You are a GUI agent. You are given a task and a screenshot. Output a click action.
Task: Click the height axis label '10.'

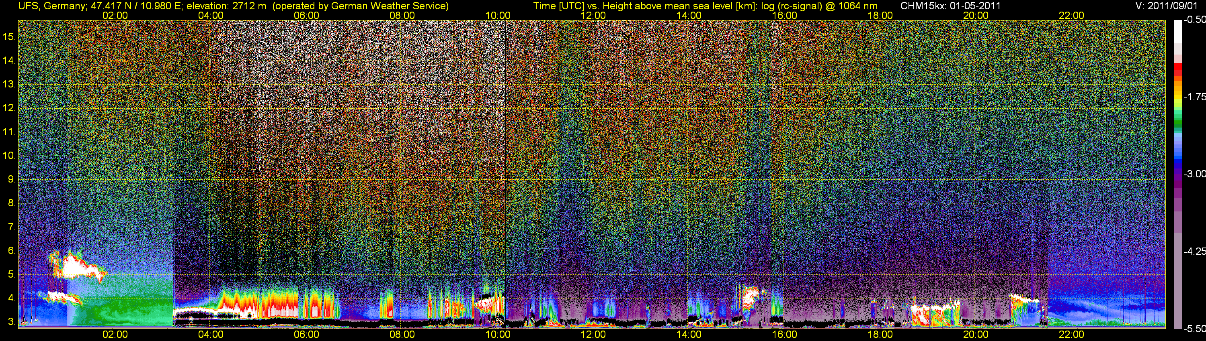(x=9, y=156)
